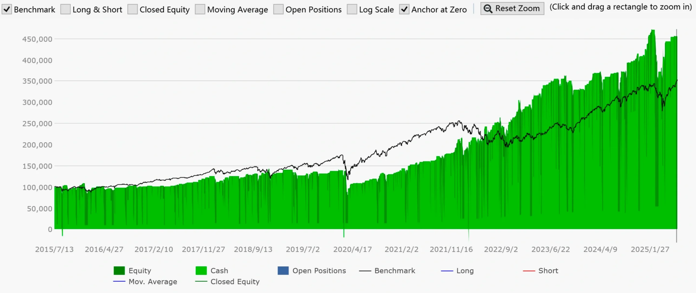Disable the Anchor at Zero checkbox
696x293 pixels.
(404, 10)
